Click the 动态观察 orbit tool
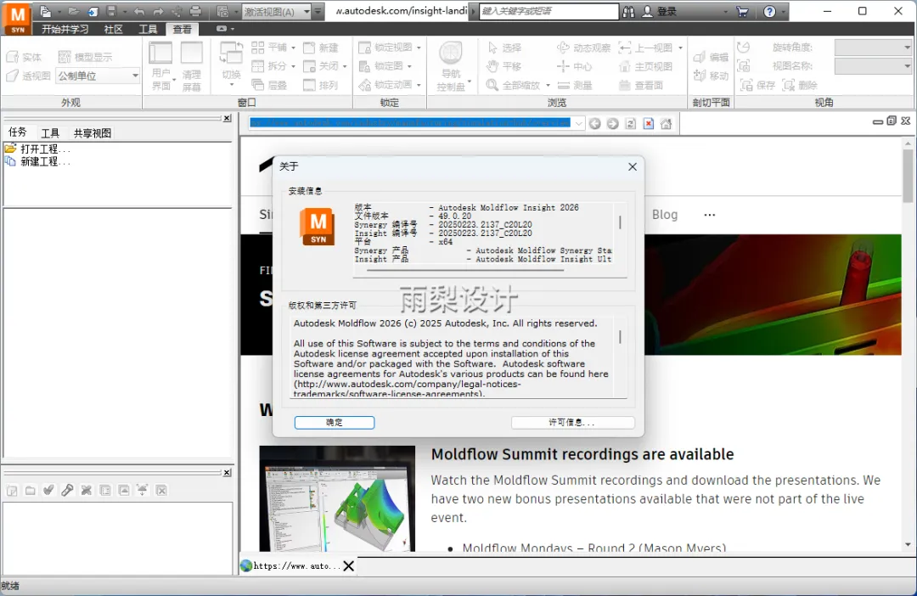Image resolution: width=917 pixels, height=596 pixels. (x=583, y=48)
